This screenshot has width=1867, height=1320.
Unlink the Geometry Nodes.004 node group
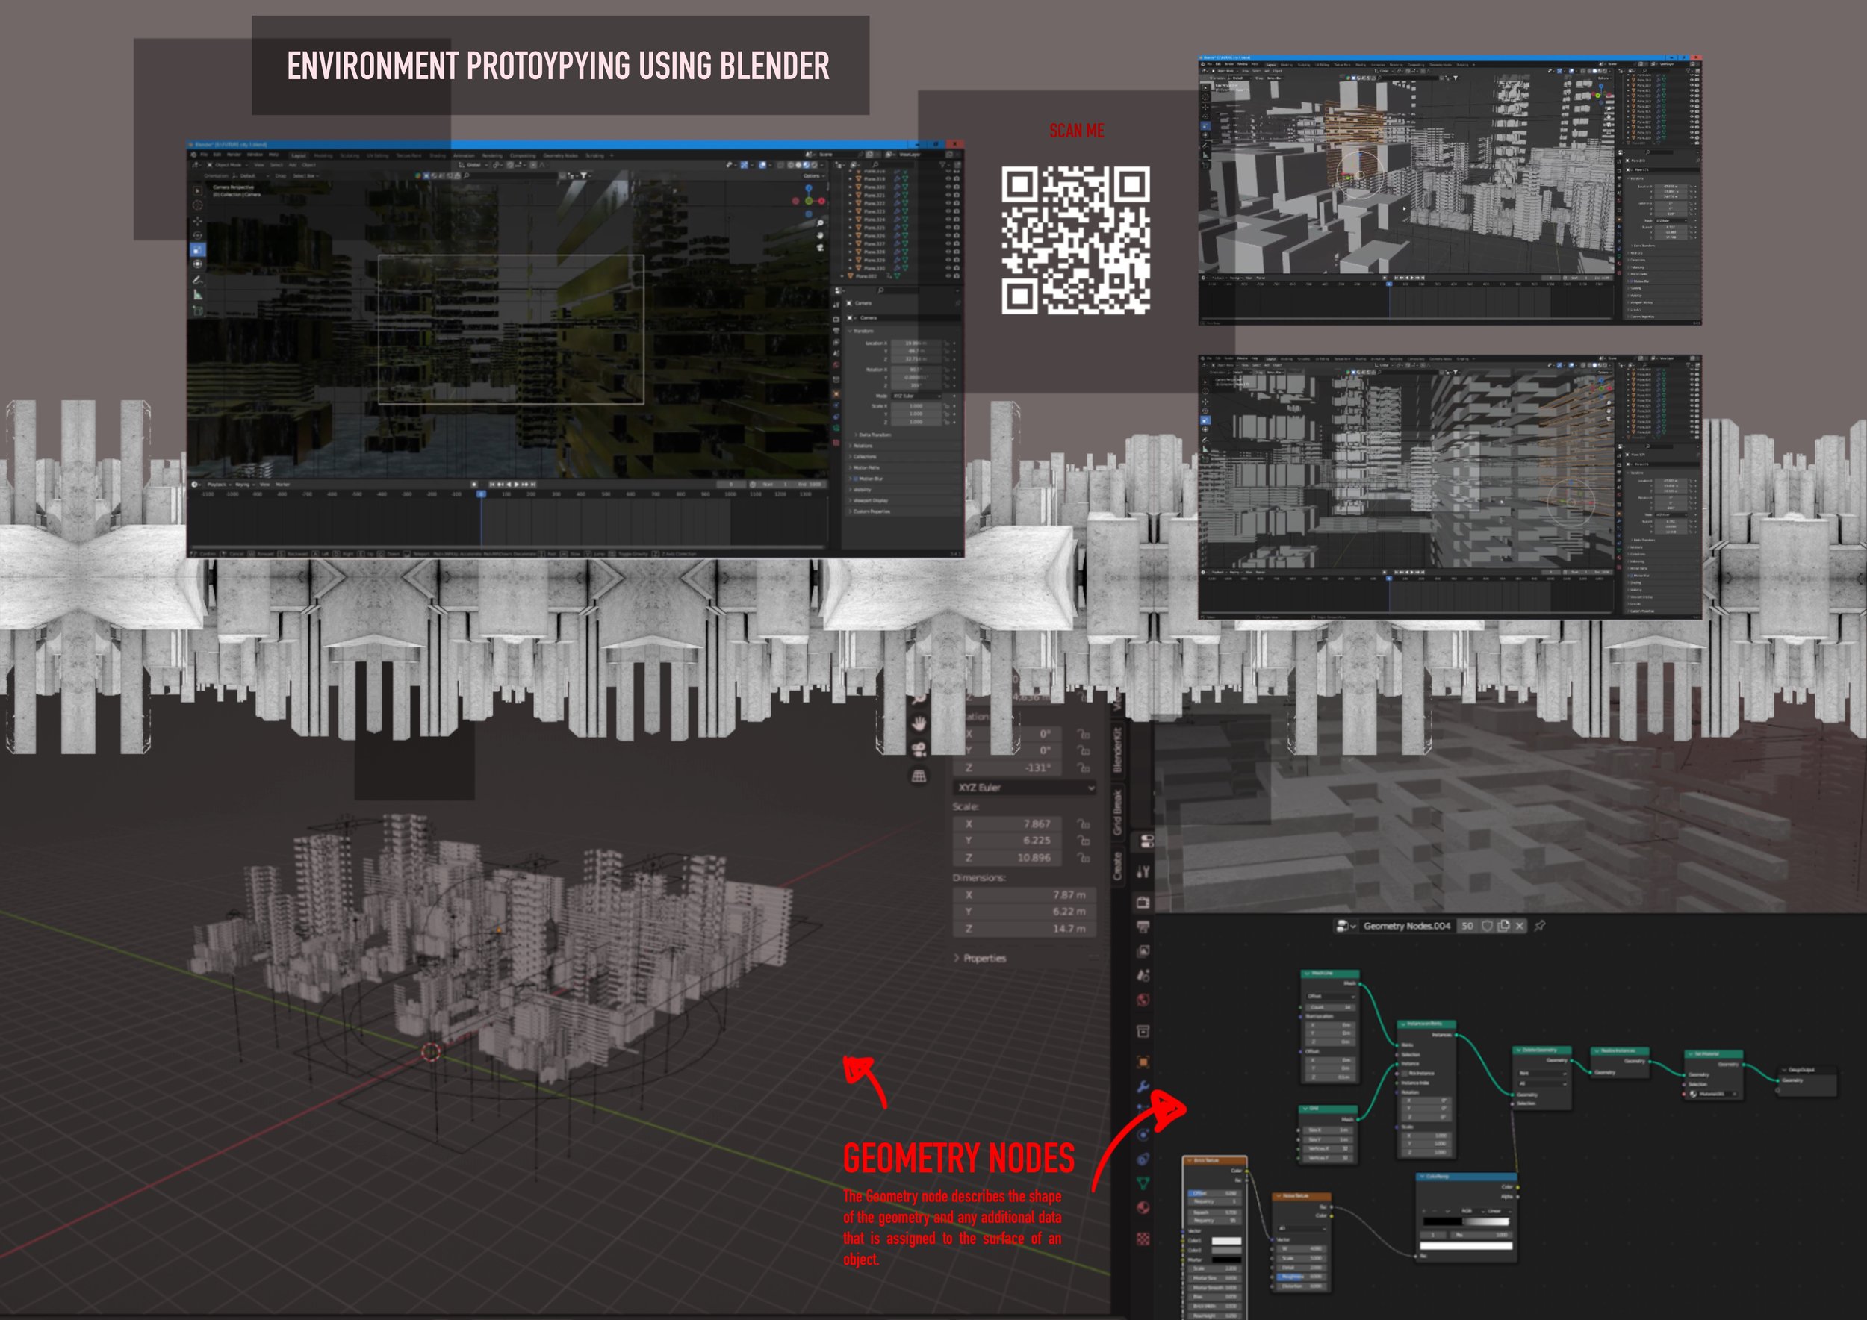1519,926
